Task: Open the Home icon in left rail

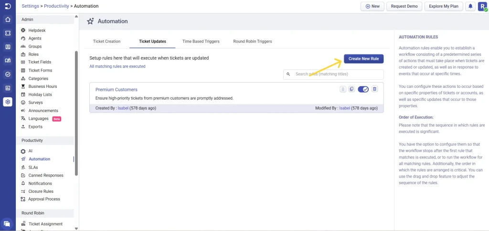Action: tap(8, 19)
